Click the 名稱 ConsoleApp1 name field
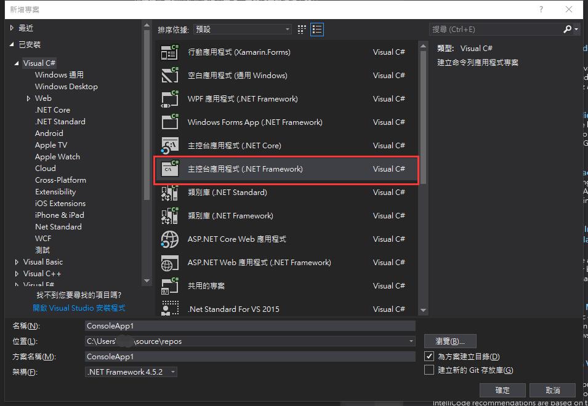The height and width of the screenshot is (406, 588). (250, 326)
